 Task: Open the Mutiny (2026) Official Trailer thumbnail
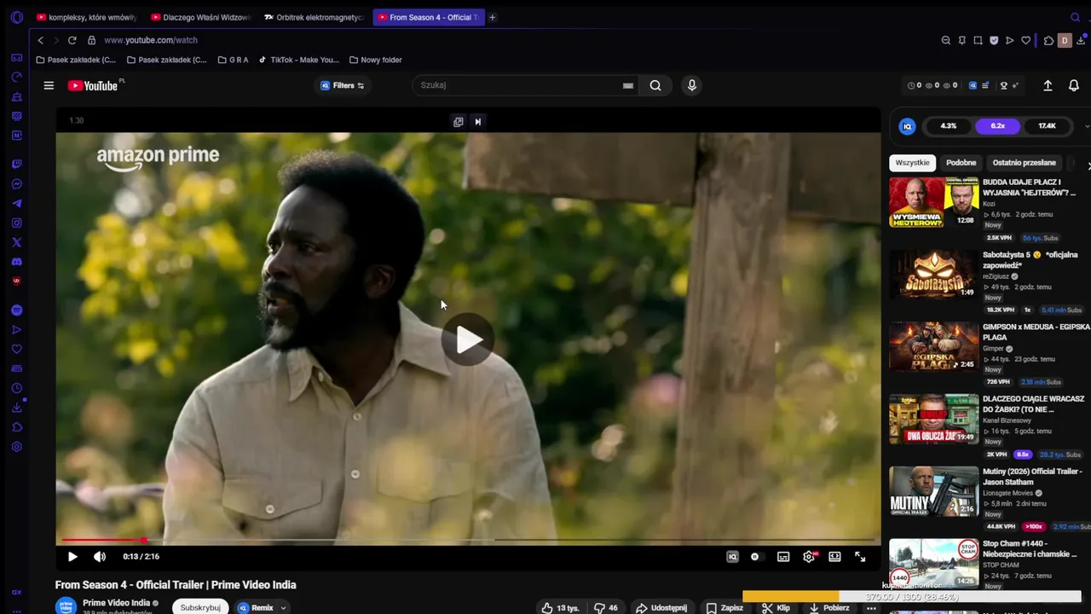934,491
